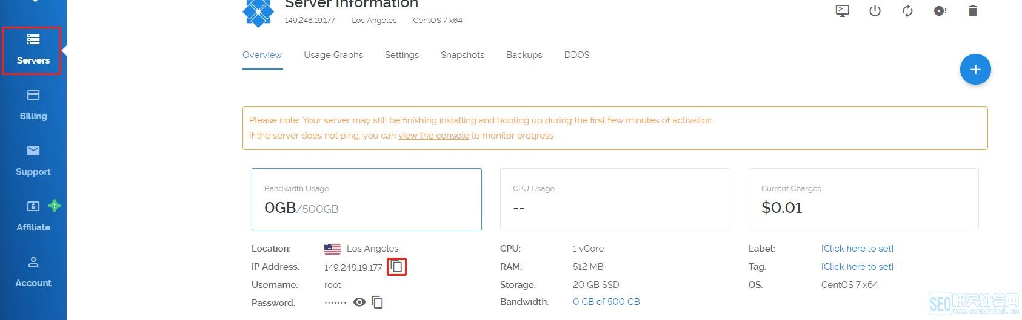Screen dimensions: 1022x320
Task: Open the DDOS tab
Action: (576, 55)
